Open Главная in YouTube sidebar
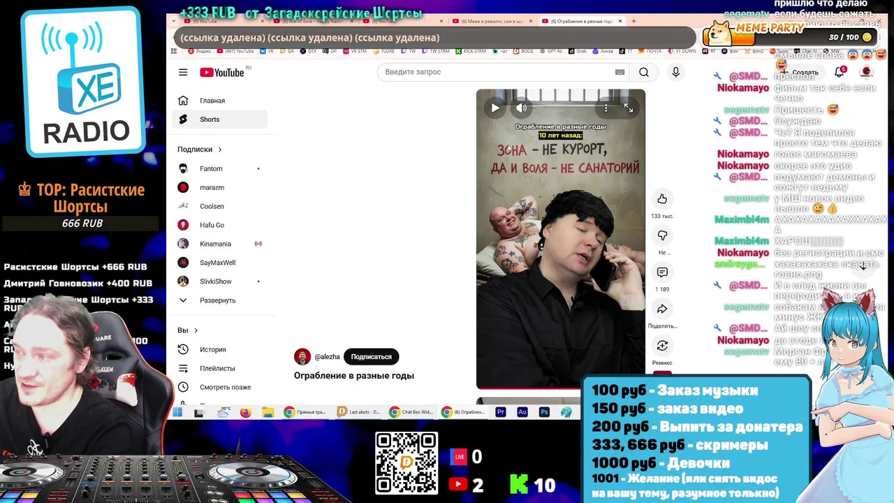Screen dimensions: 894x503 (x=219, y=101)
